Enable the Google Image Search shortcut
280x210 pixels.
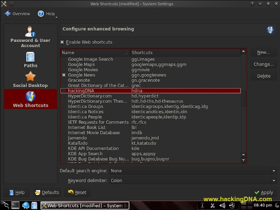(x=63, y=59)
